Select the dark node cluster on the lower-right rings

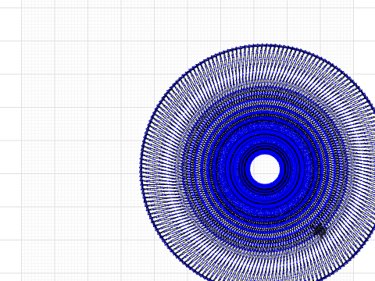coord(320,230)
